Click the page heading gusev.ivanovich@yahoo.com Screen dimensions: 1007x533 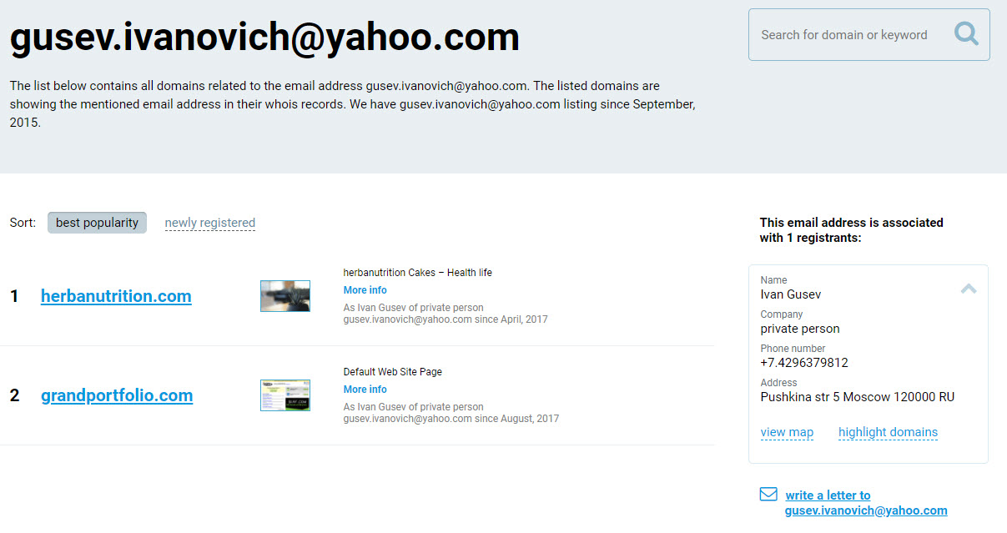264,37
